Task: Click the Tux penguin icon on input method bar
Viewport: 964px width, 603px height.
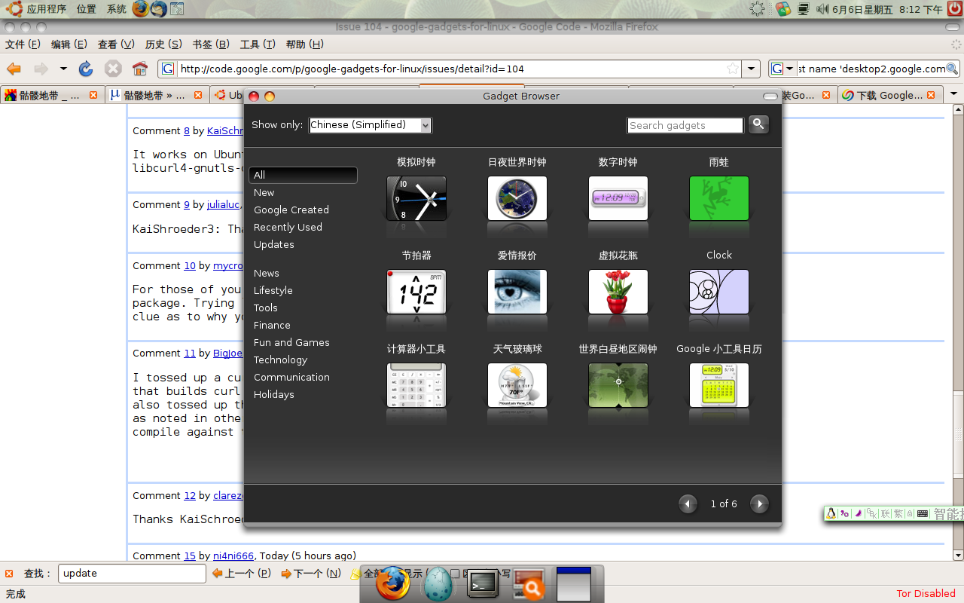Action: tap(831, 513)
